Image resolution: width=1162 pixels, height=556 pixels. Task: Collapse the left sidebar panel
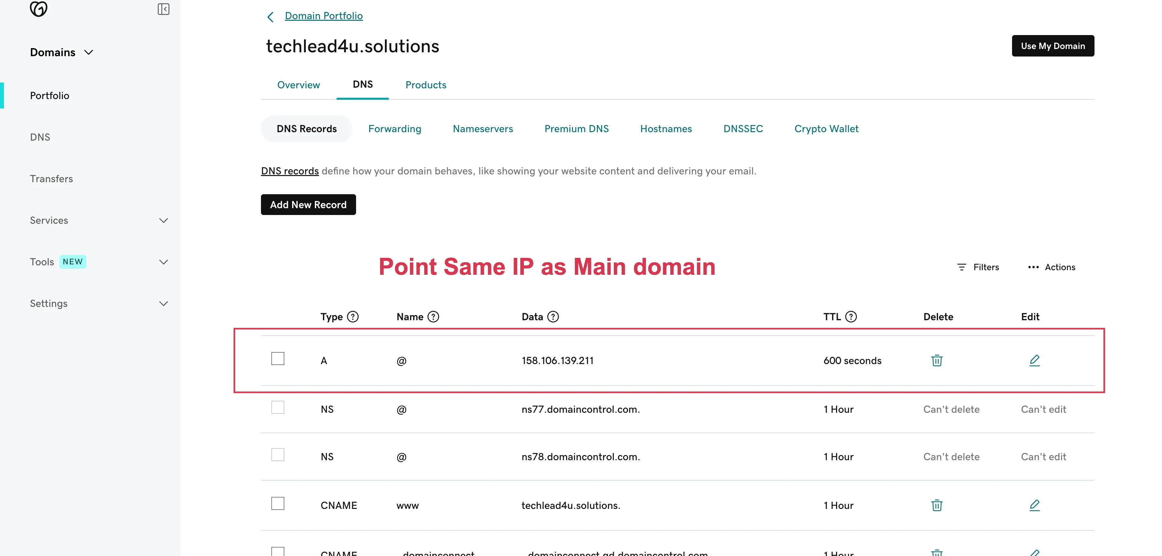click(x=163, y=9)
